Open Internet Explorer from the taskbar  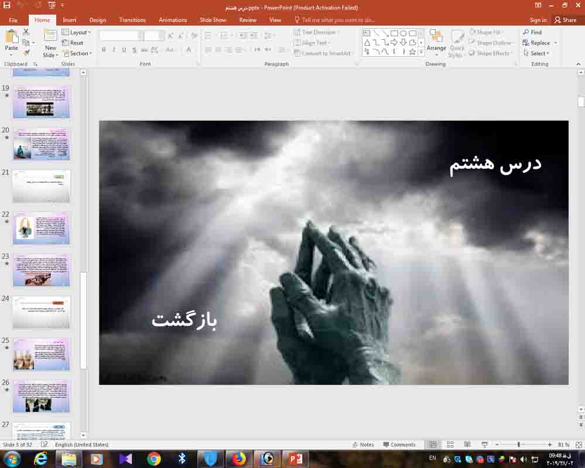[x=40, y=459]
